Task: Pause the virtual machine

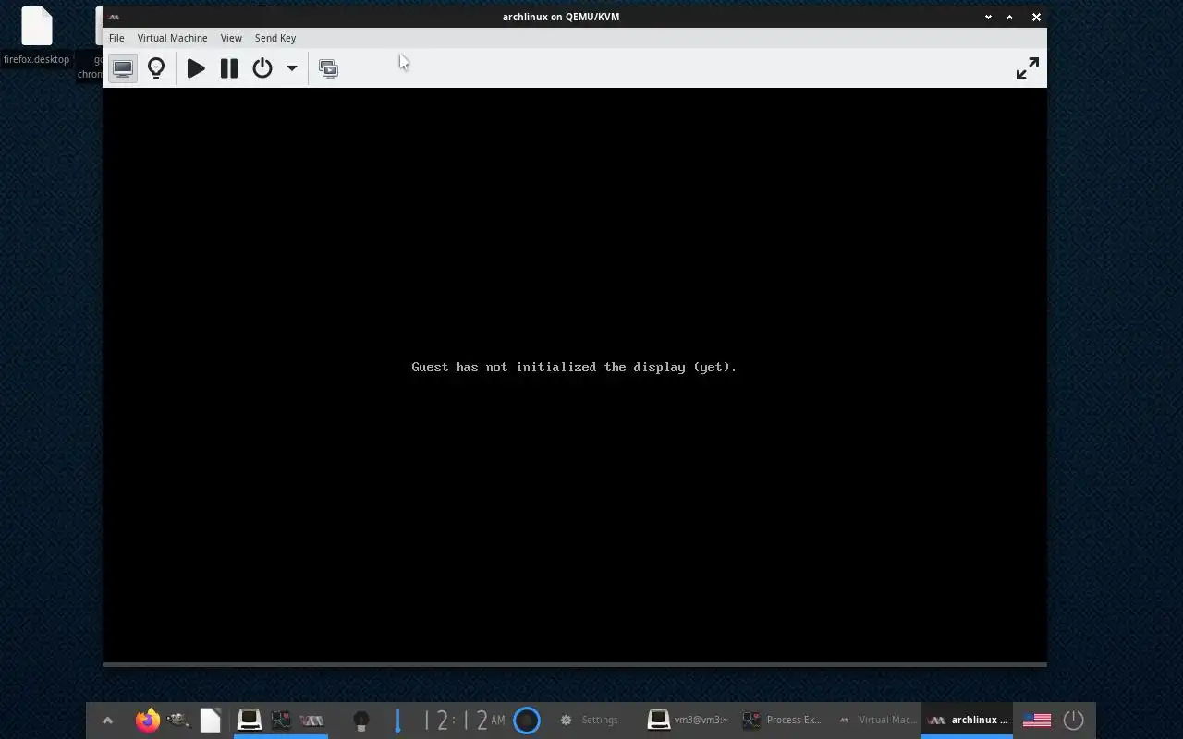Action: click(x=229, y=68)
